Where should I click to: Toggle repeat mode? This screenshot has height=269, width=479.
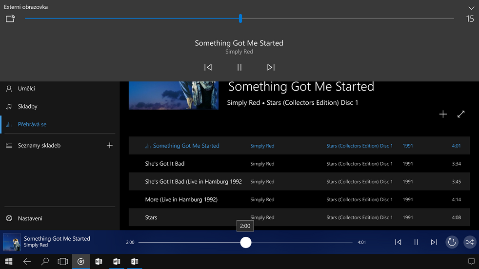click(x=452, y=242)
